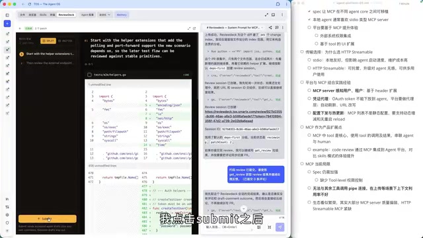This screenshot has height=238, width=423.
Task: Expand the 'Then review the external endpoint' step
Action: click(48, 63)
